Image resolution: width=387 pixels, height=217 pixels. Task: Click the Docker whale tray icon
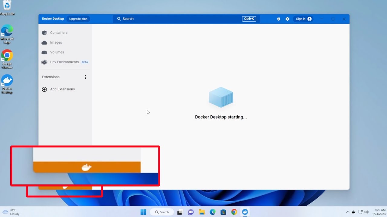354,212
